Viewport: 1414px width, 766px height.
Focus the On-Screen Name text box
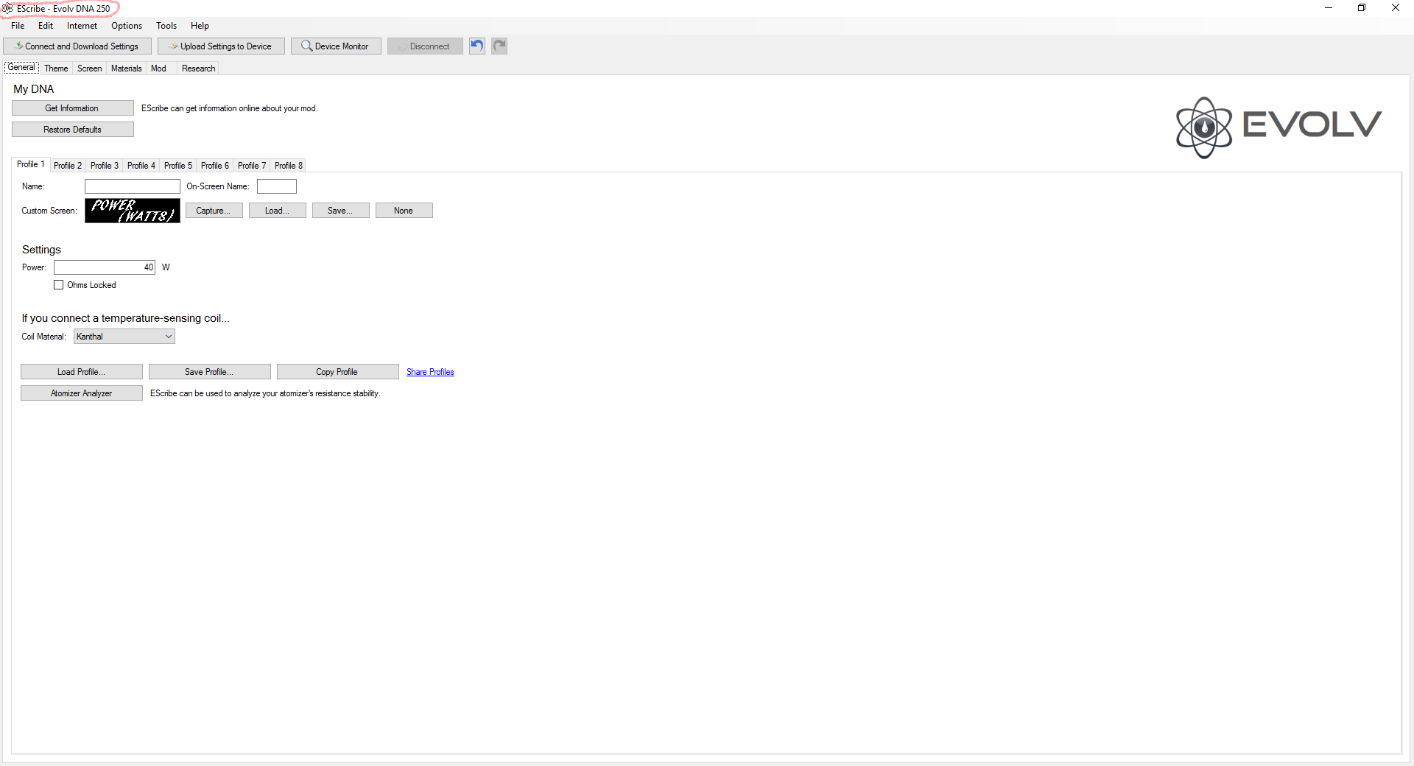[x=277, y=186]
